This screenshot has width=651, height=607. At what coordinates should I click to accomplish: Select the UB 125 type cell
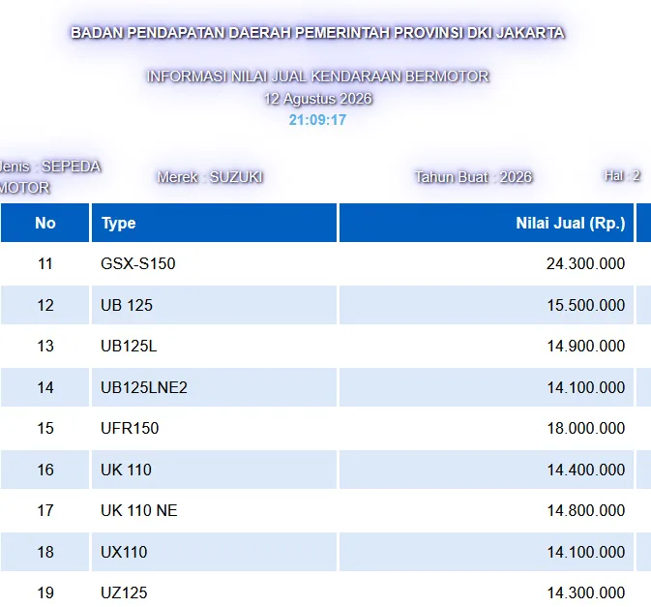pyautogui.click(x=214, y=305)
